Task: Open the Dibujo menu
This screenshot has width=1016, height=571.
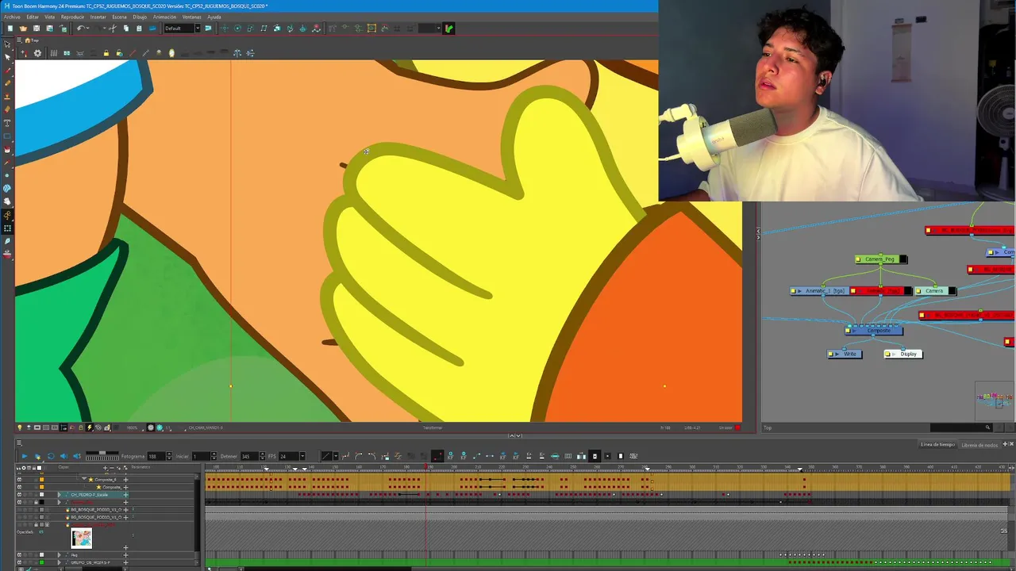Action: click(x=140, y=17)
